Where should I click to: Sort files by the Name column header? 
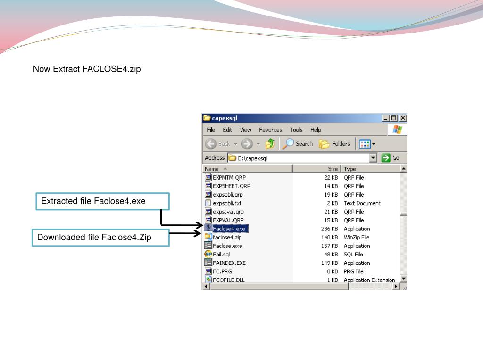click(248, 169)
